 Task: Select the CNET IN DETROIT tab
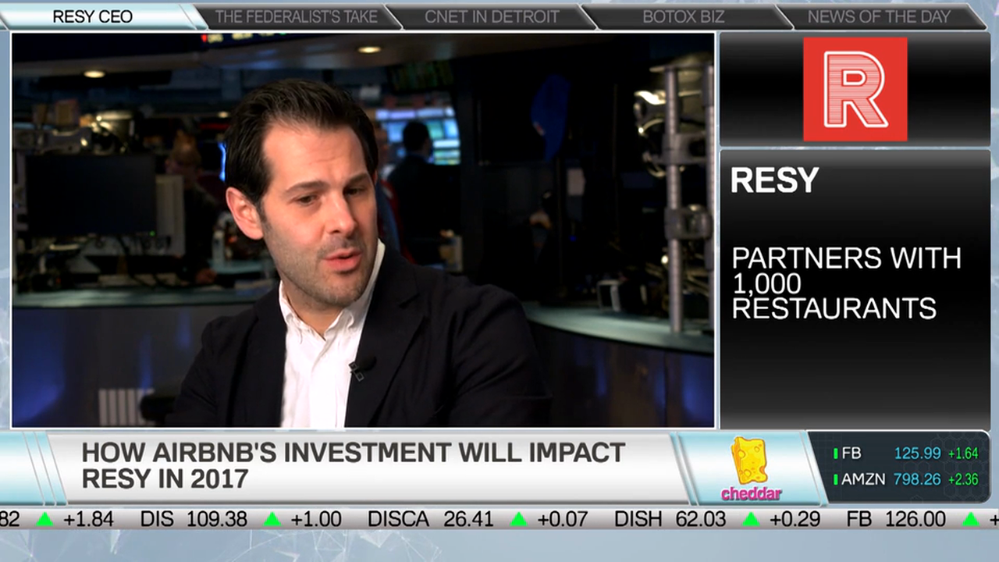[491, 16]
